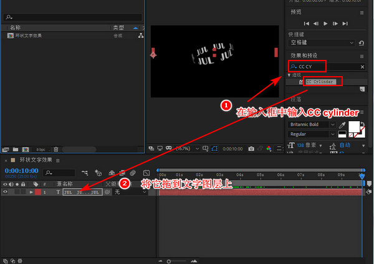
Task: Enable motion blur for the composition
Action: point(133,173)
